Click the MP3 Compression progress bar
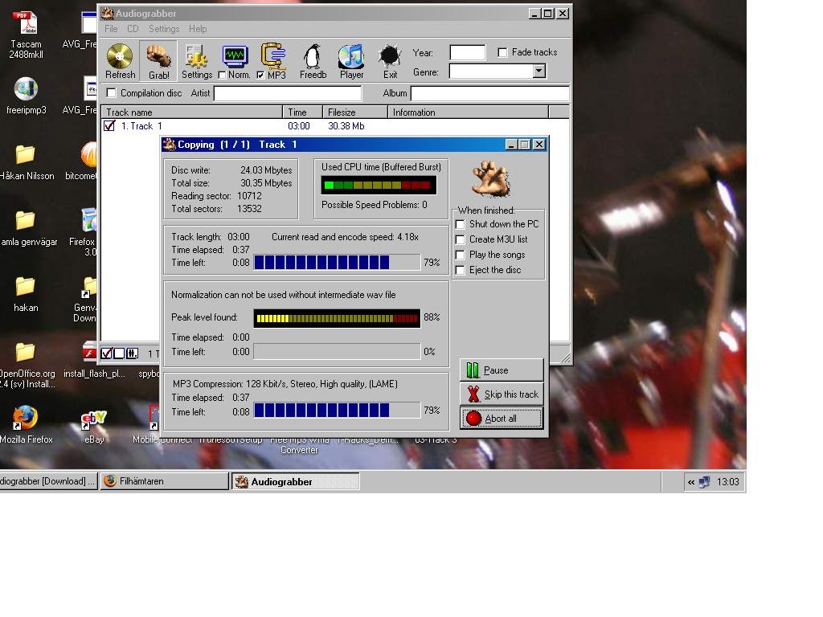Viewport: 823px width, 617px height. (337, 411)
